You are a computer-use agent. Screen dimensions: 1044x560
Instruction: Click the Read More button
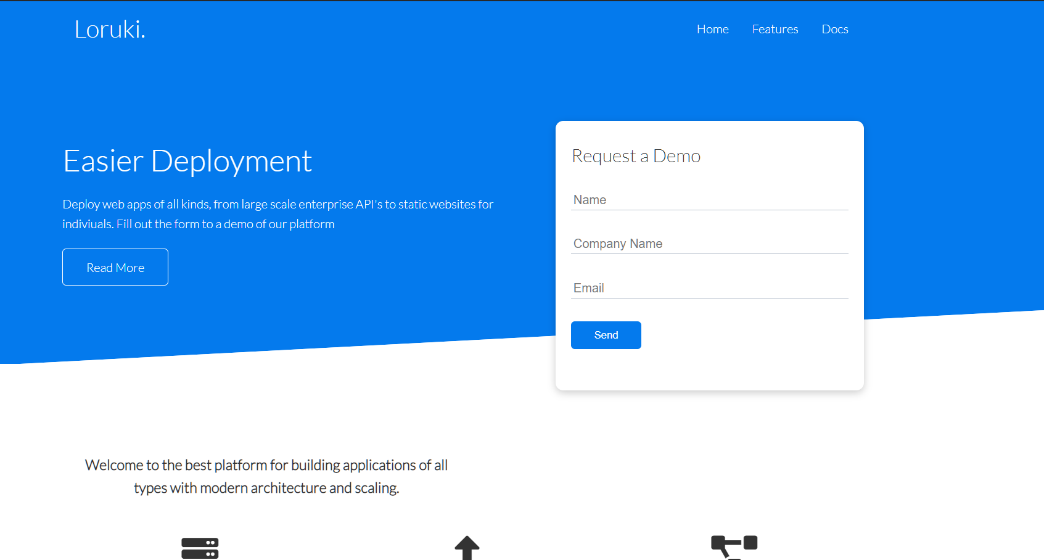point(115,267)
